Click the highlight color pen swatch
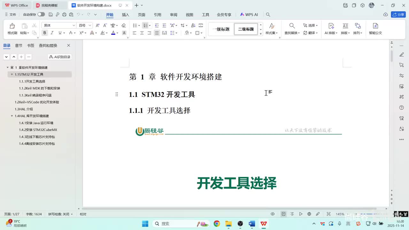Image resolution: width=409 pixels, height=230 pixels. click(103, 33)
